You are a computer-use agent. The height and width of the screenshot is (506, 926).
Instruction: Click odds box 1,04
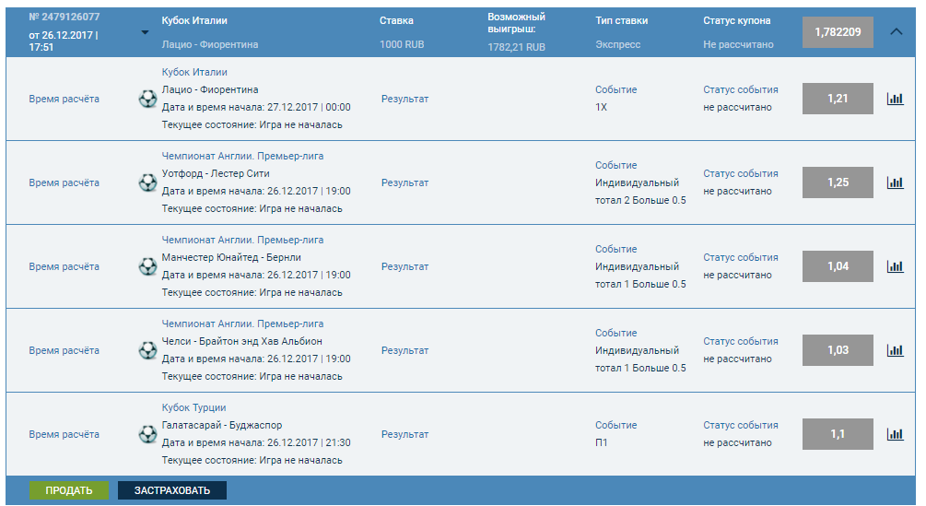(x=838, y=266)
